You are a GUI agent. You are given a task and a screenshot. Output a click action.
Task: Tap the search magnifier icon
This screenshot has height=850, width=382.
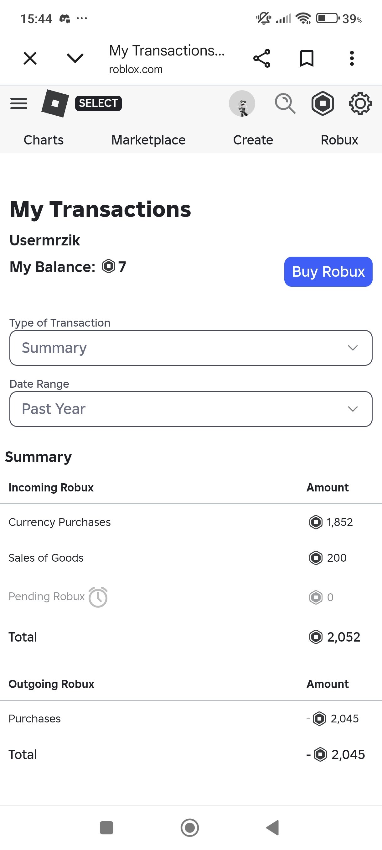(x=285, y=104)
